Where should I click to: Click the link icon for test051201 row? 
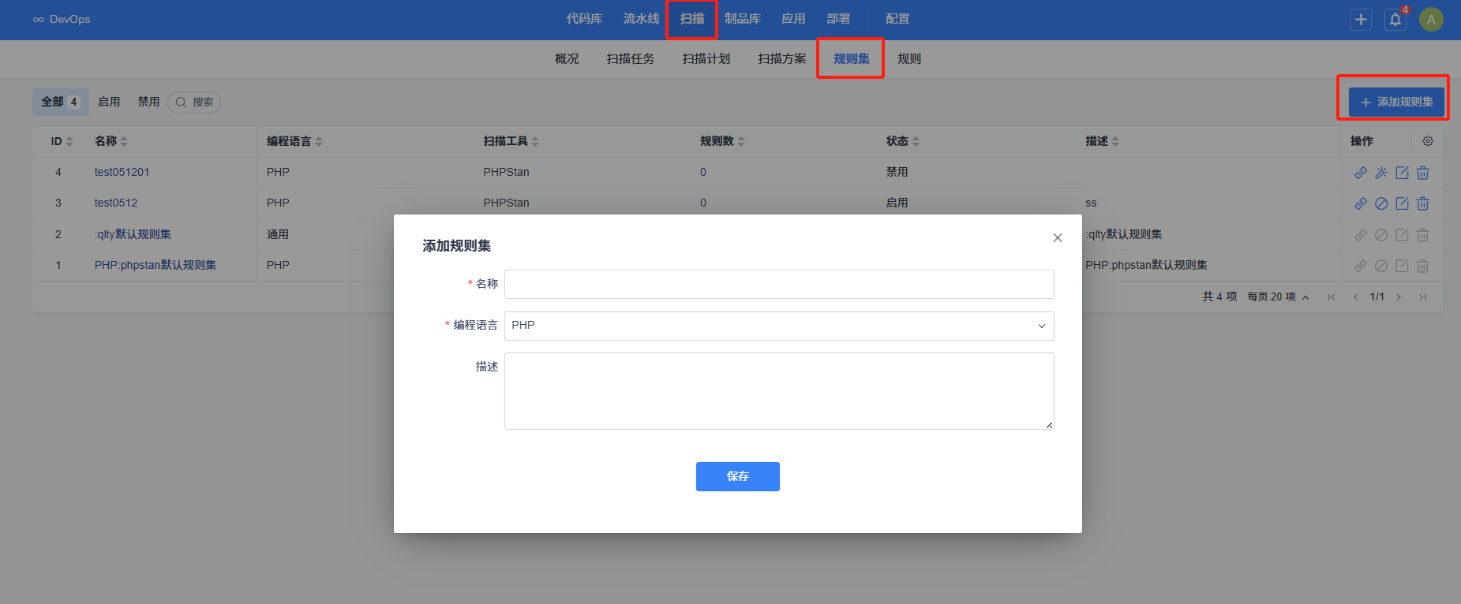[x=1361, y=173]
